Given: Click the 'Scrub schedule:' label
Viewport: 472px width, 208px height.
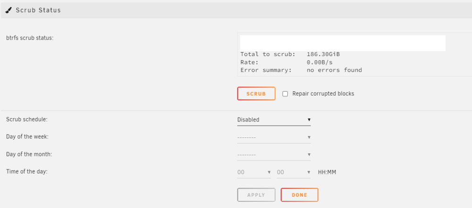Looking at the screenshot, I should [27, 119].
